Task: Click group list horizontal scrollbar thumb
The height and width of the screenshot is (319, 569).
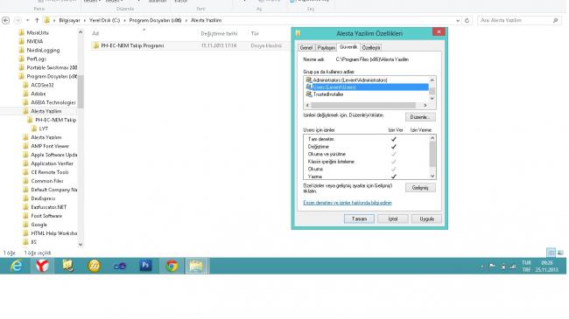Action: click(363, 105)
